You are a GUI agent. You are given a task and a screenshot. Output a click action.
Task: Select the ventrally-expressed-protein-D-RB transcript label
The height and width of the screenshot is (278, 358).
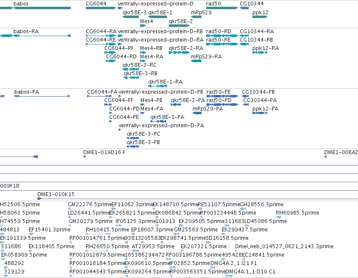click(160, 31)
